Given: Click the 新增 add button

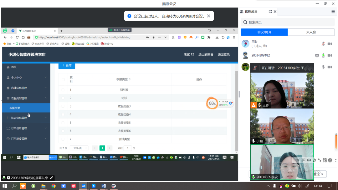Looking at the screenshot, I should click(x=67, y=65).
